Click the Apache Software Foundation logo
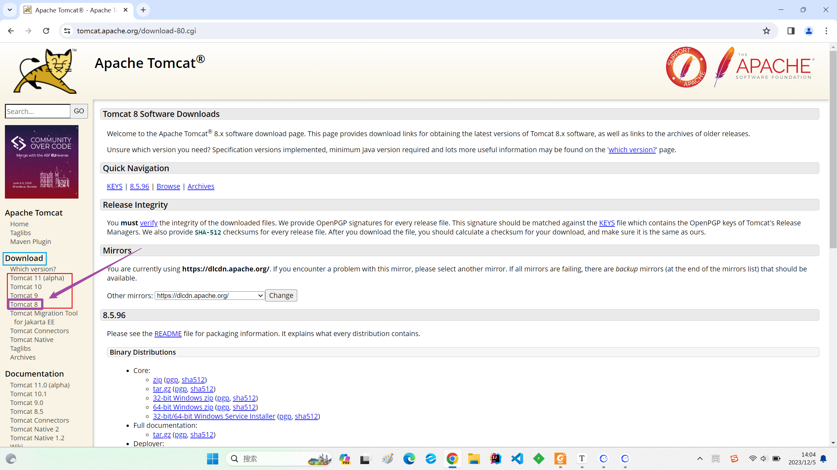Image resolution: width=837 pixels, height=470 pixels. coord(764,67)
